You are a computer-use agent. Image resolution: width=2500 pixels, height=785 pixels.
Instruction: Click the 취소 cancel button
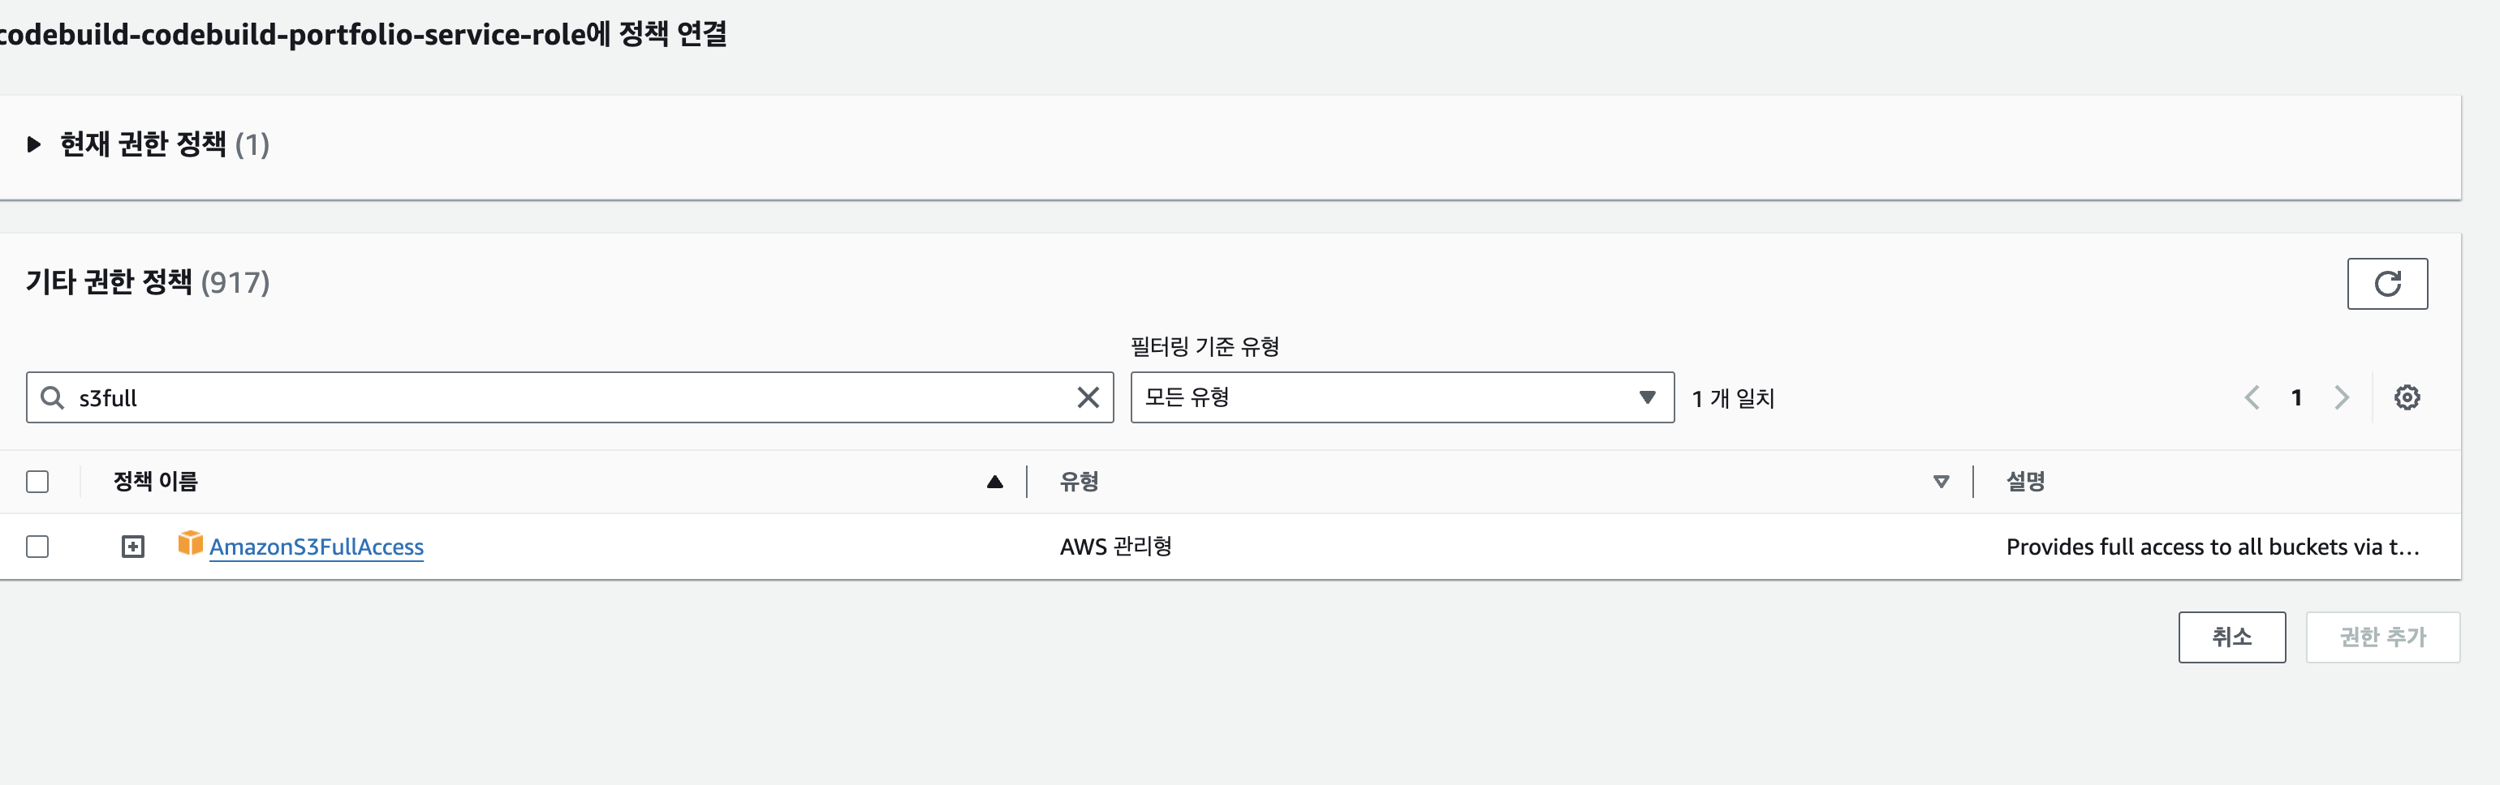2231,637
